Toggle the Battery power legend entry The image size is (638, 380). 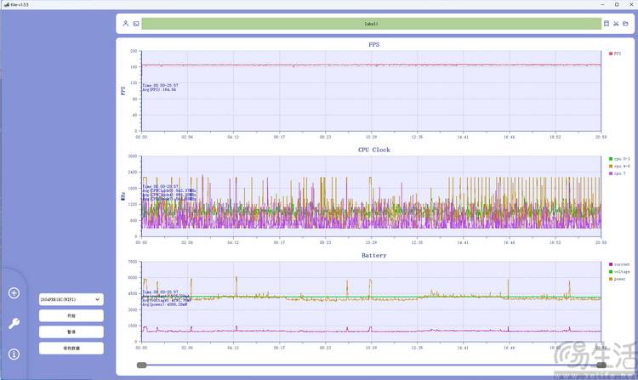tap(618, 279)
